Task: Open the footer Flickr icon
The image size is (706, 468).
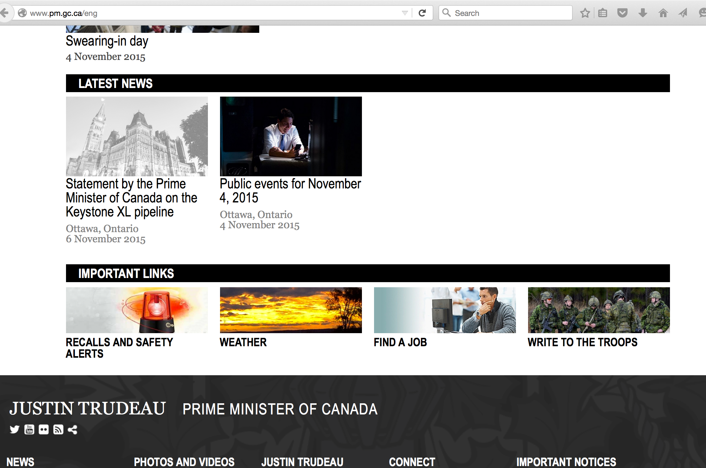Action: pyautogui.click(x=44, y=429)
